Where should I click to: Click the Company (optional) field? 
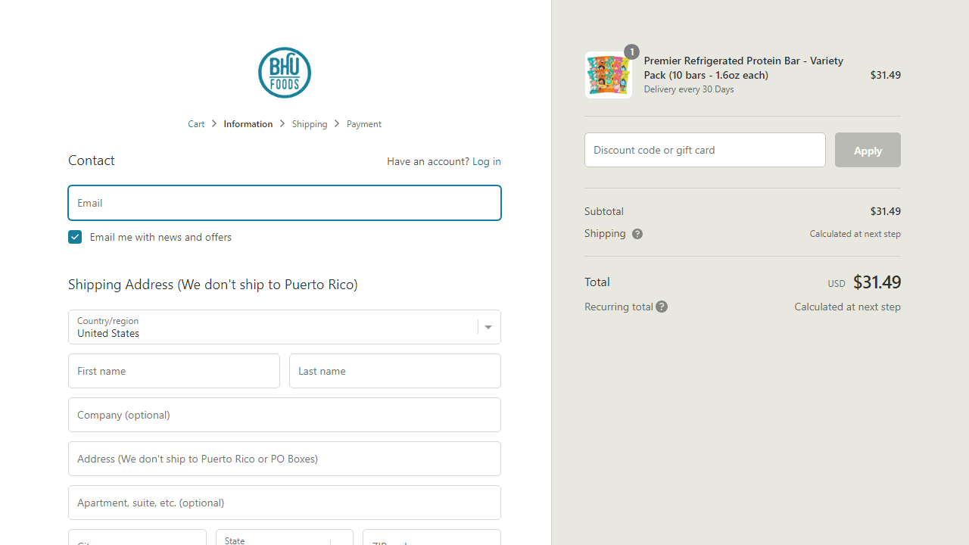(x=284, y=415)
